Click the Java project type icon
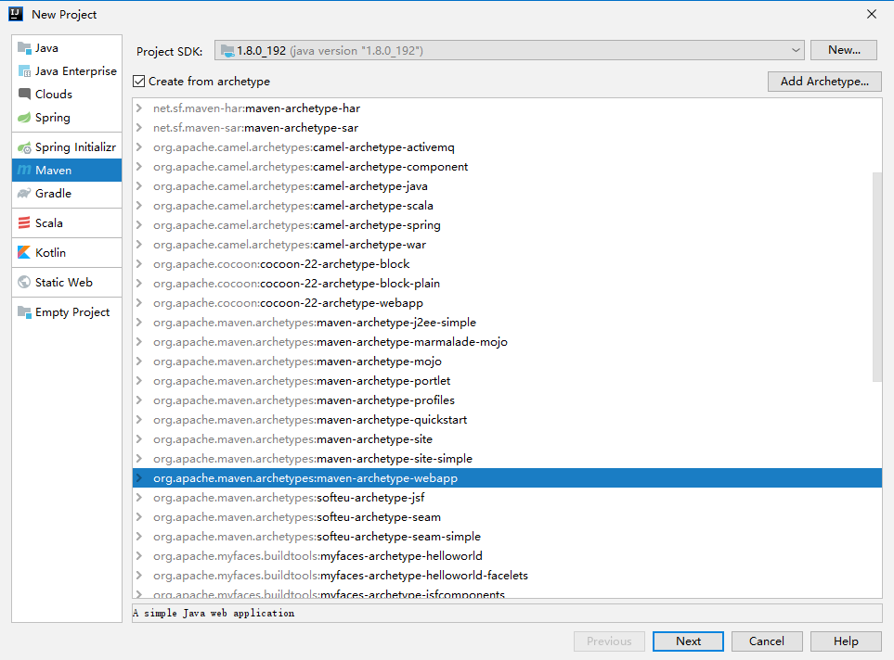This screenshot has width=894, height=660. pyautogui.click(x=24, y=48)
